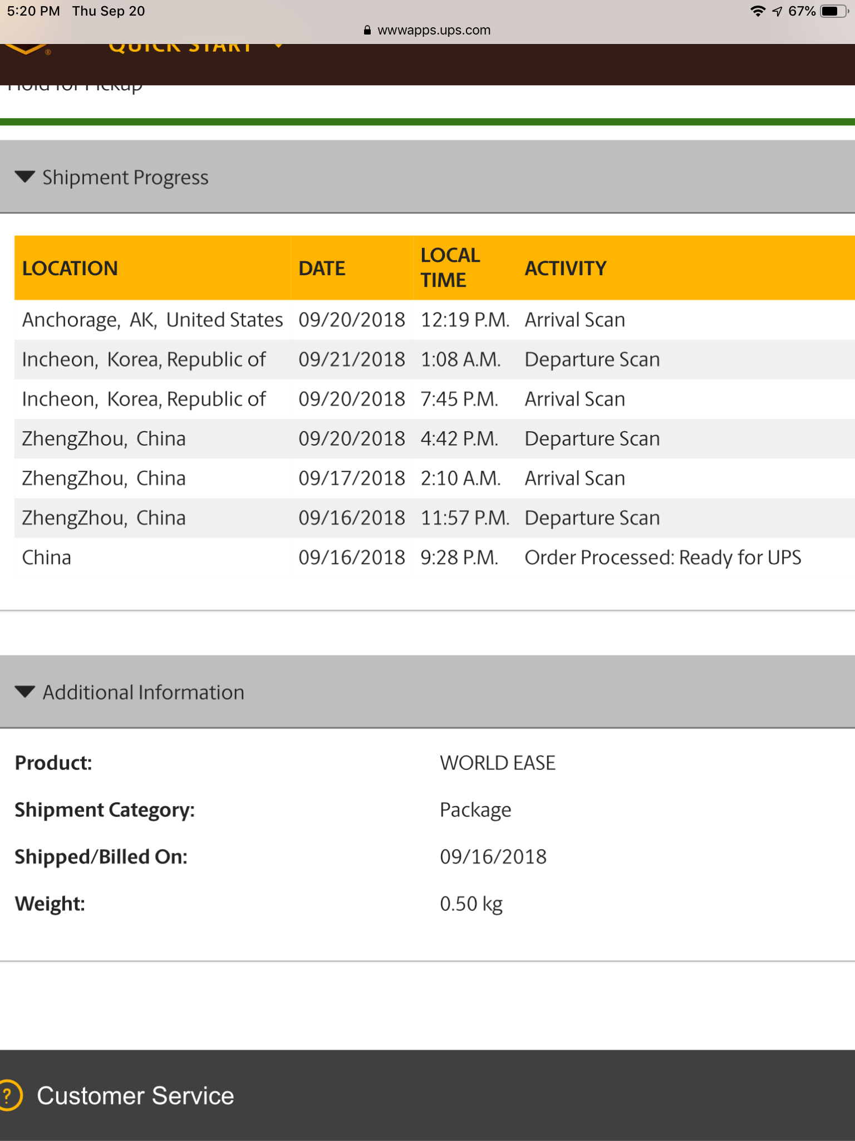Collapse the Shipment Progress triangle
855x1141 pixels.
coord(25,177)
